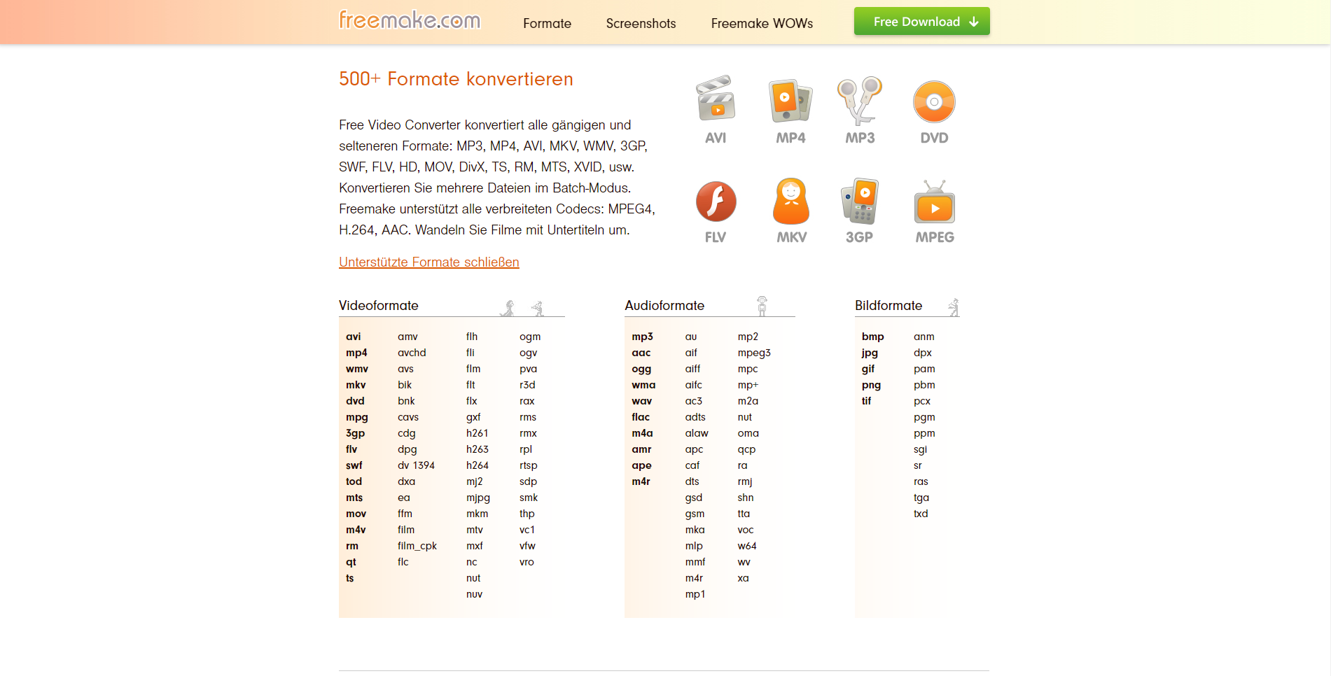1331x676 pixels.
Task: Select the MP4 player format icon
Action: pyautogui.click(x=790, y=100)
